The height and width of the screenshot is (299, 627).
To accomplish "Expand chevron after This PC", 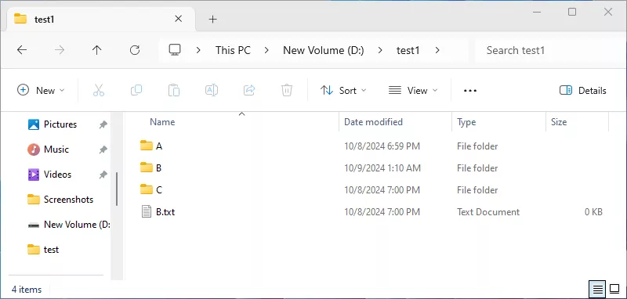I will [266, 50].
